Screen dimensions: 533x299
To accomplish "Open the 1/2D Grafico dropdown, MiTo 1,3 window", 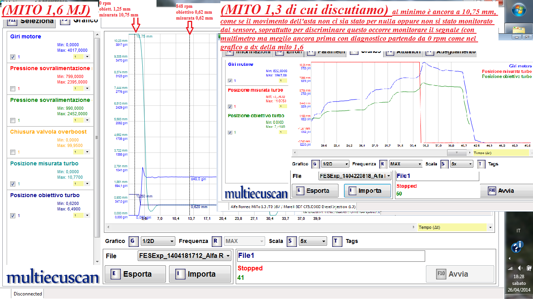I will [x=335, y=164].
